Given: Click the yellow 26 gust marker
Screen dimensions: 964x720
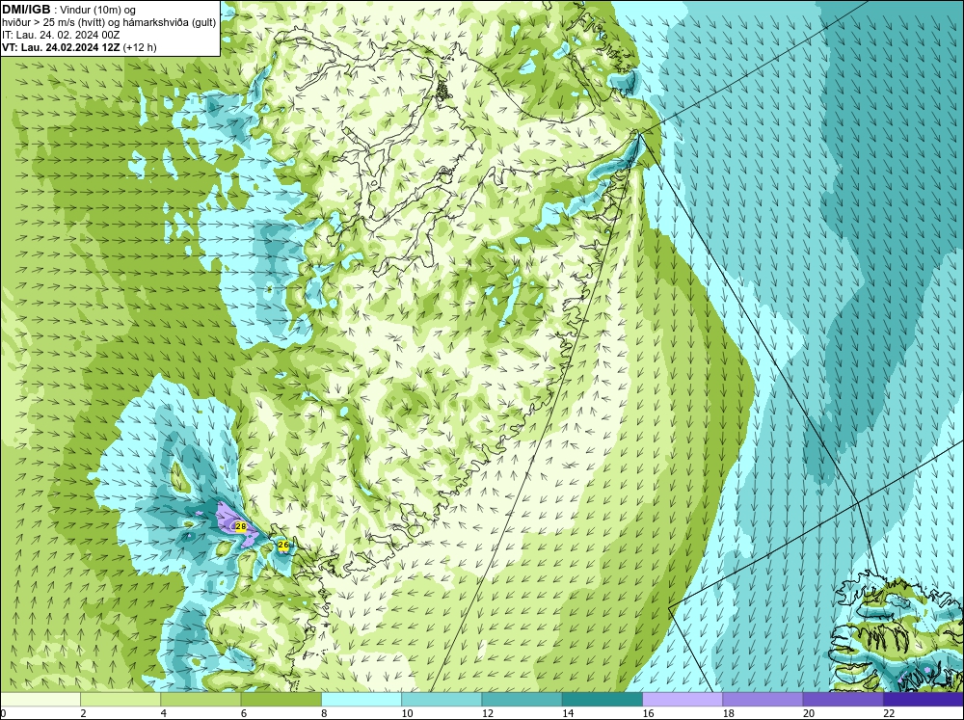Looking at the screenshot, I should point(283,545).
